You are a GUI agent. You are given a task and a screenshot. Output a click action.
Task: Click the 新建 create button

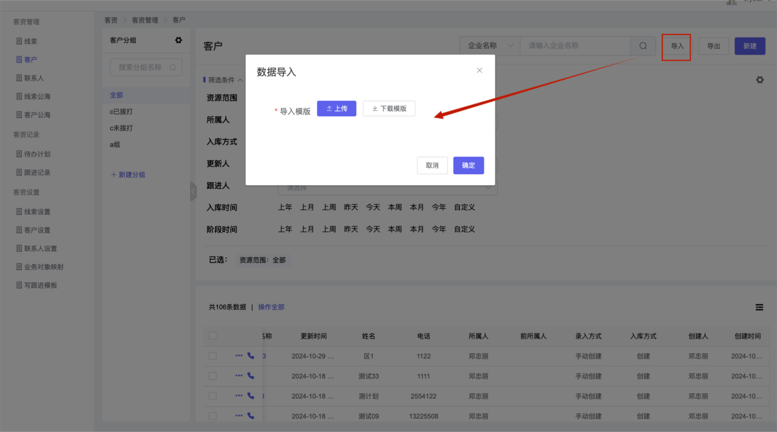(750, 46)
